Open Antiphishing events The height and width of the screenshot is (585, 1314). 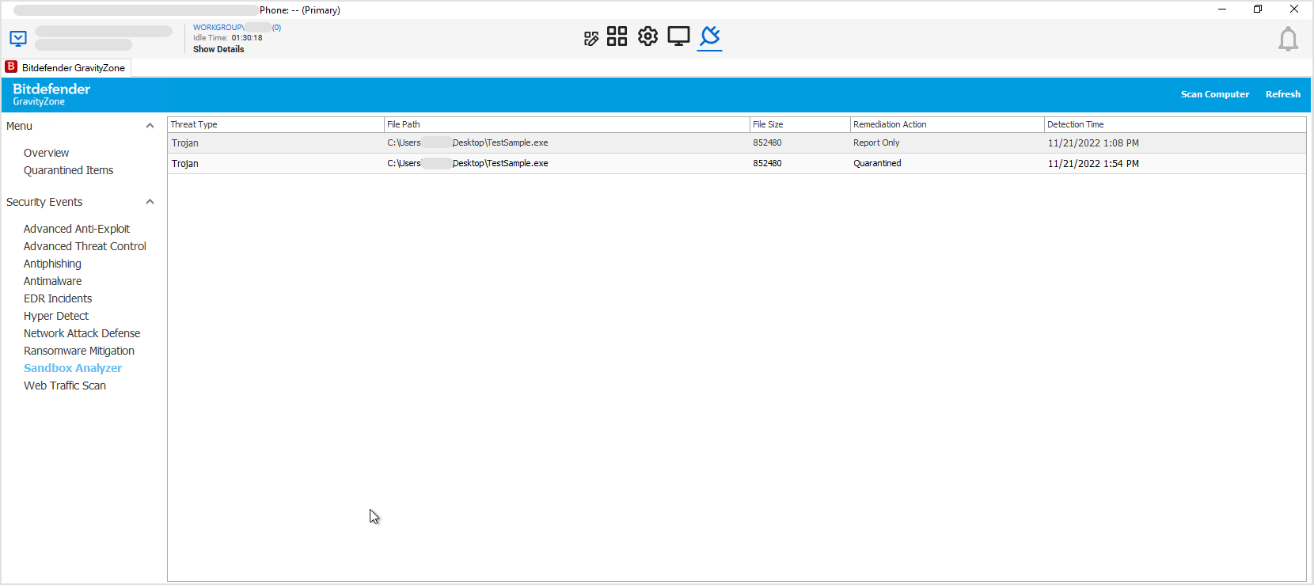point(52,264)
